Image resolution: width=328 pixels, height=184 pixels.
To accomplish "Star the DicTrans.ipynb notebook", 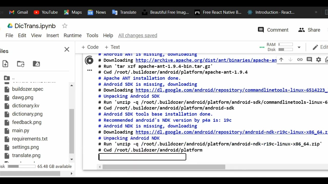I will (65, 26).
